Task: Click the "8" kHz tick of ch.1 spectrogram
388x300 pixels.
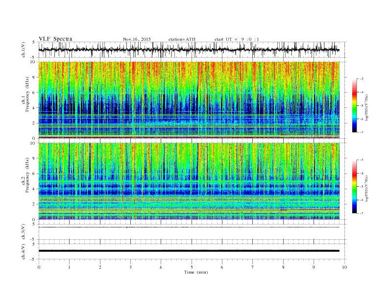Action: pyautogui.click(x=34, y=77)
